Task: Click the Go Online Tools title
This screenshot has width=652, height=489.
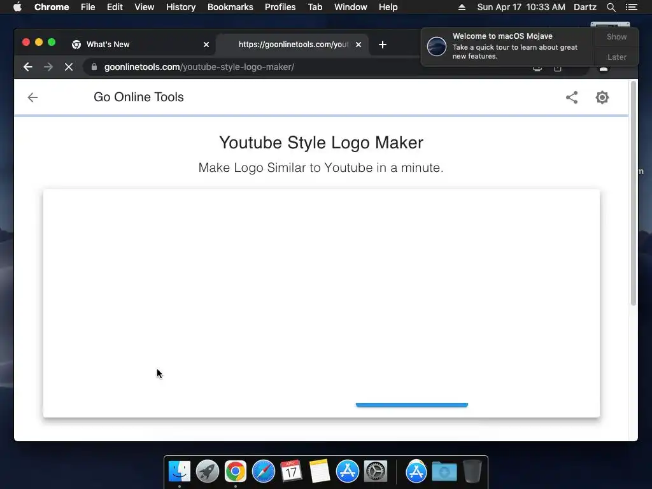Action: click(138, 97)
